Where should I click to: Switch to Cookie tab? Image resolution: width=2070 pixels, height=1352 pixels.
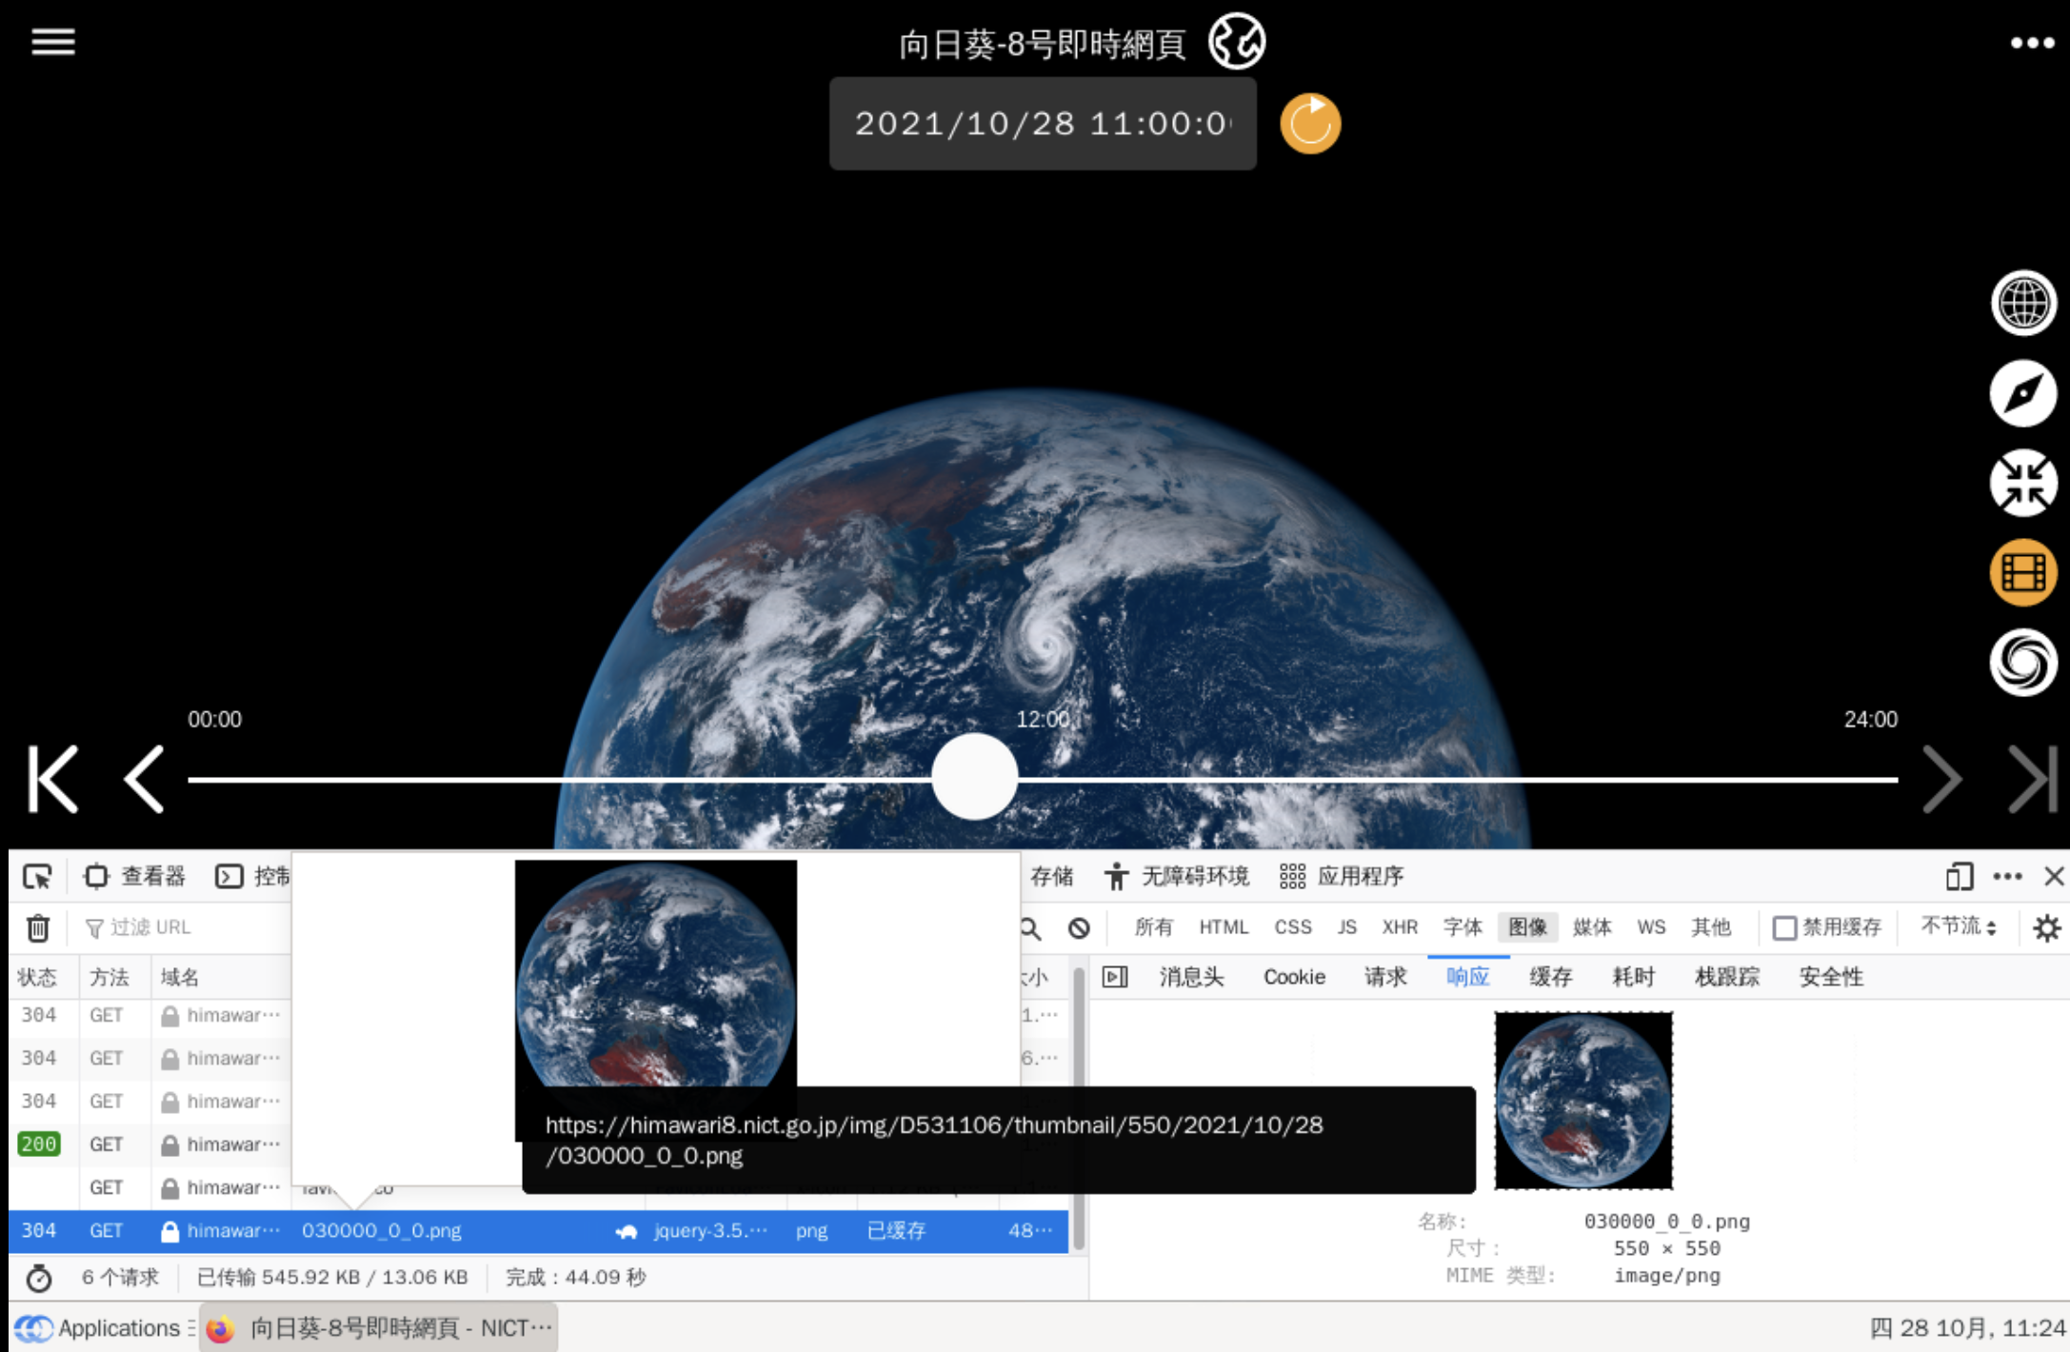point(1294,977)
